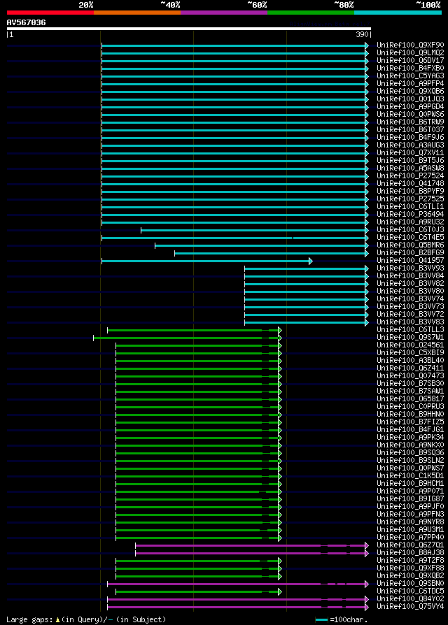Select the UniRef100_P36494 label
This screenshot has width=448, height=625.
pos(410,214)
